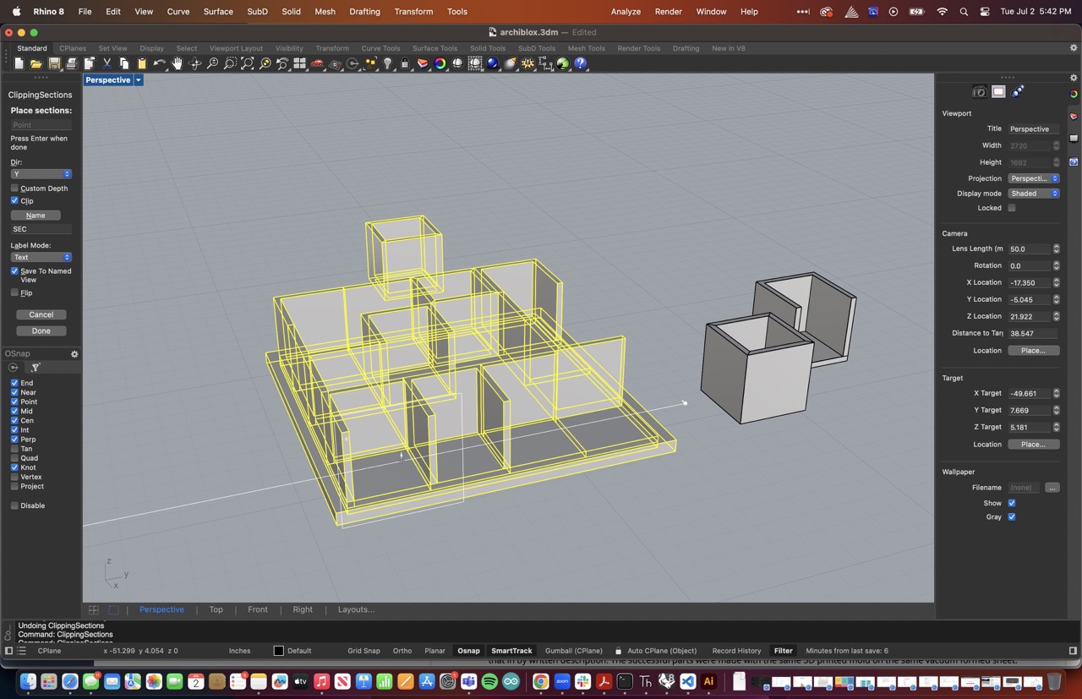The height and width of the screenshot is (699, 1082).
Task: Select the Zoom window tool
Action: [230, 63]
